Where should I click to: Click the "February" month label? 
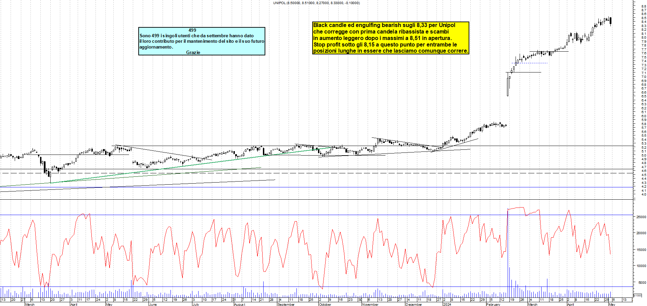(x=493, y=304)
